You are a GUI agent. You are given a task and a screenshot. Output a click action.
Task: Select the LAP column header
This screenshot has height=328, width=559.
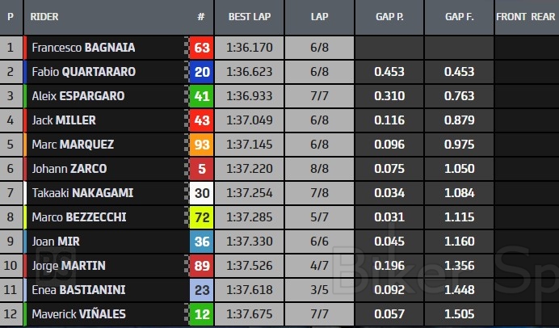click(319, 16)
